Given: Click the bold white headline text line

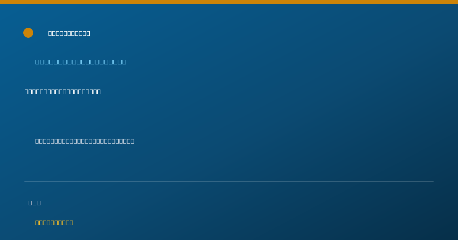Looking at the screenshot, I should [x=63, y=91].
